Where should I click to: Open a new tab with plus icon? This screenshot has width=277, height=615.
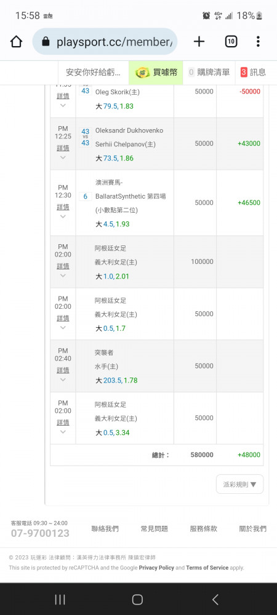199,42
